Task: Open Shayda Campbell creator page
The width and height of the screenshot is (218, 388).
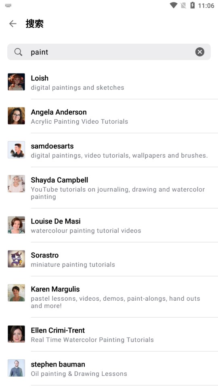Action: point(109,188)
